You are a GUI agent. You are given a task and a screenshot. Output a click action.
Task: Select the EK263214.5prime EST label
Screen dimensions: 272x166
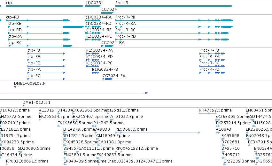click(x=234, y=123)
